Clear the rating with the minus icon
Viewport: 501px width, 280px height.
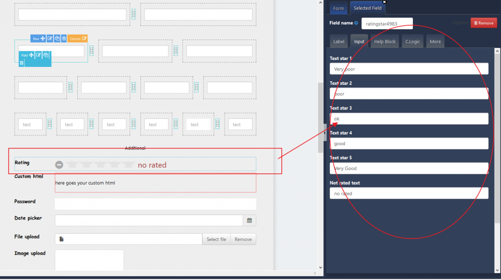click(x=59, y=165)
